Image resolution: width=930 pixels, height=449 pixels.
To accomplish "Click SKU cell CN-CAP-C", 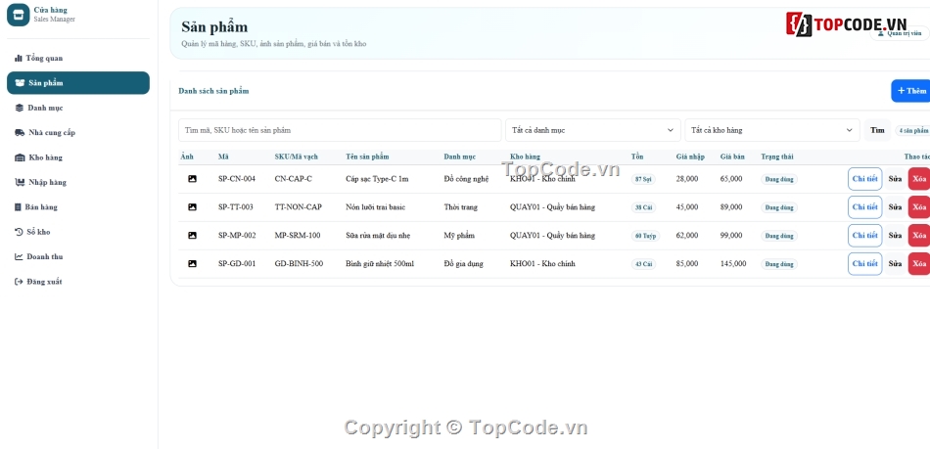I will click(x=293, y=179).
